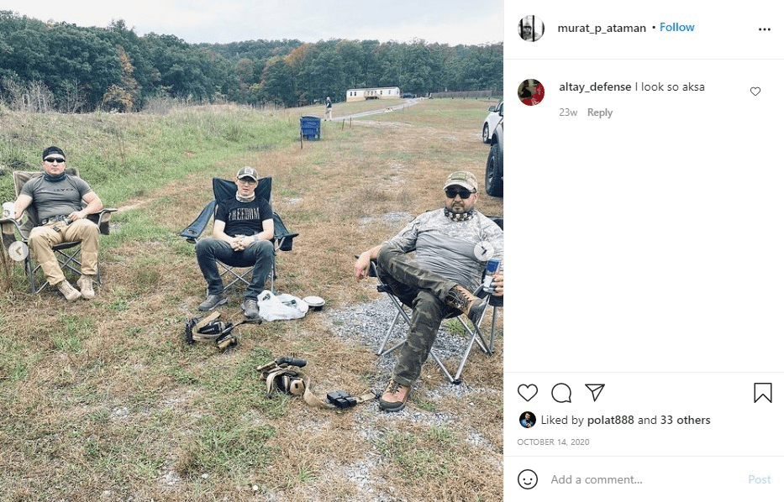Screen dimensions: 784x502
Task: Go to previous photo in carousel
Action: pos(18,251)
